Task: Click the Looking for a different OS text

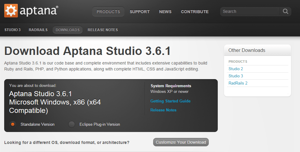Action: (x=67, y=142)
